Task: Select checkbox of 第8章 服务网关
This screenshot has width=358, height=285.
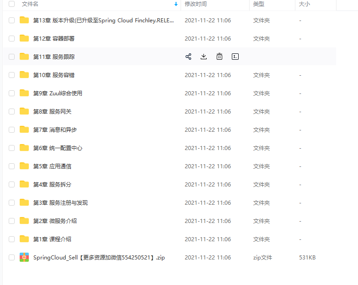Action: click(x=11, y=111)
